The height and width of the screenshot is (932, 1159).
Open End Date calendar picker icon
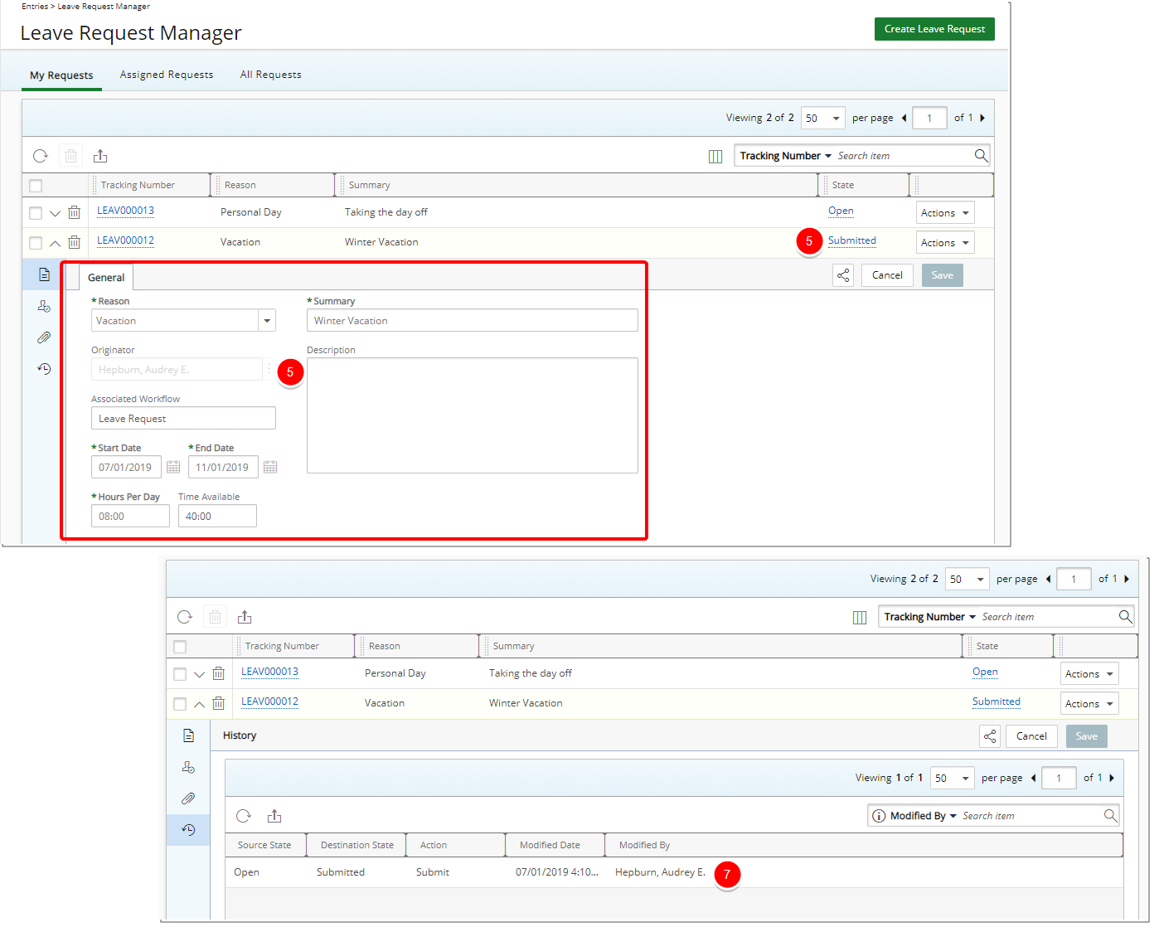[x=270, y=468]
